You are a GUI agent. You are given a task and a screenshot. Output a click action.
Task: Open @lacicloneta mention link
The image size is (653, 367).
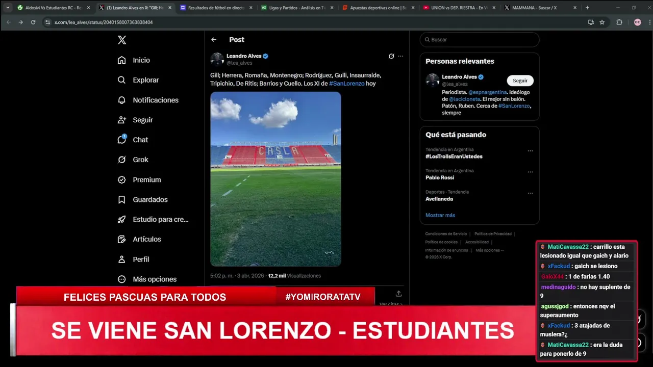click(x=464, y=99)
